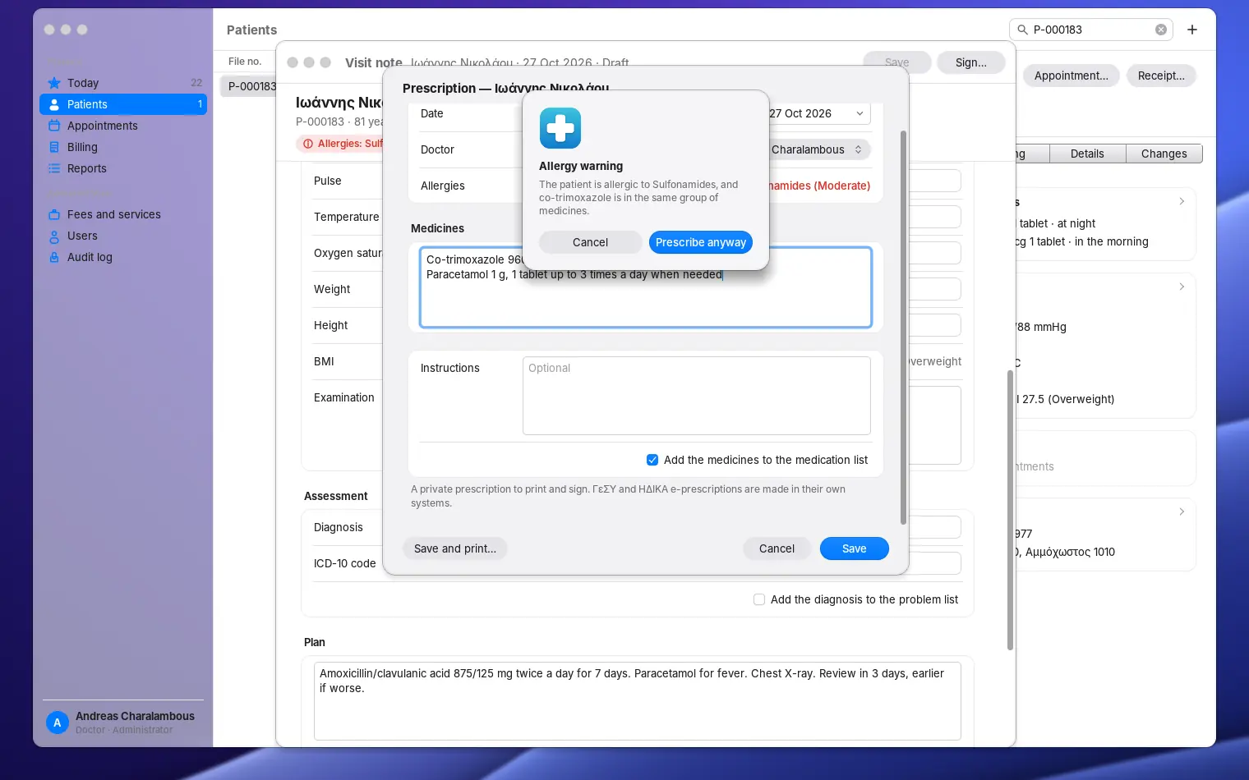
Task: Open the Users icon in sidebar
Action: (54, 236)
